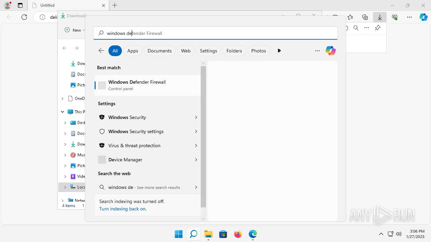Click the taskbar Search icon
The width and height of the screenshot is (431, 242).
click(x=194, y=234)
